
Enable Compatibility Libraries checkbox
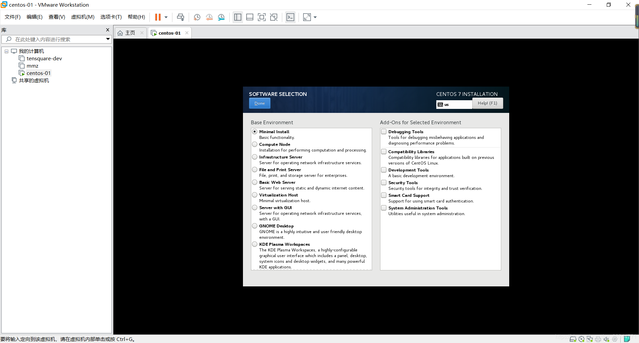point(384,152)
